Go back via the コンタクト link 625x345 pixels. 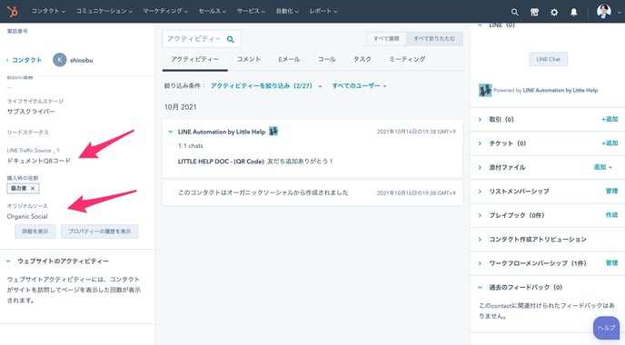[25, 60]
